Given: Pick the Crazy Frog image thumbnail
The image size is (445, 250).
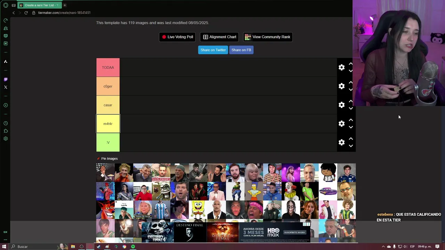Looking at the screenshot, I should point(161,191).
